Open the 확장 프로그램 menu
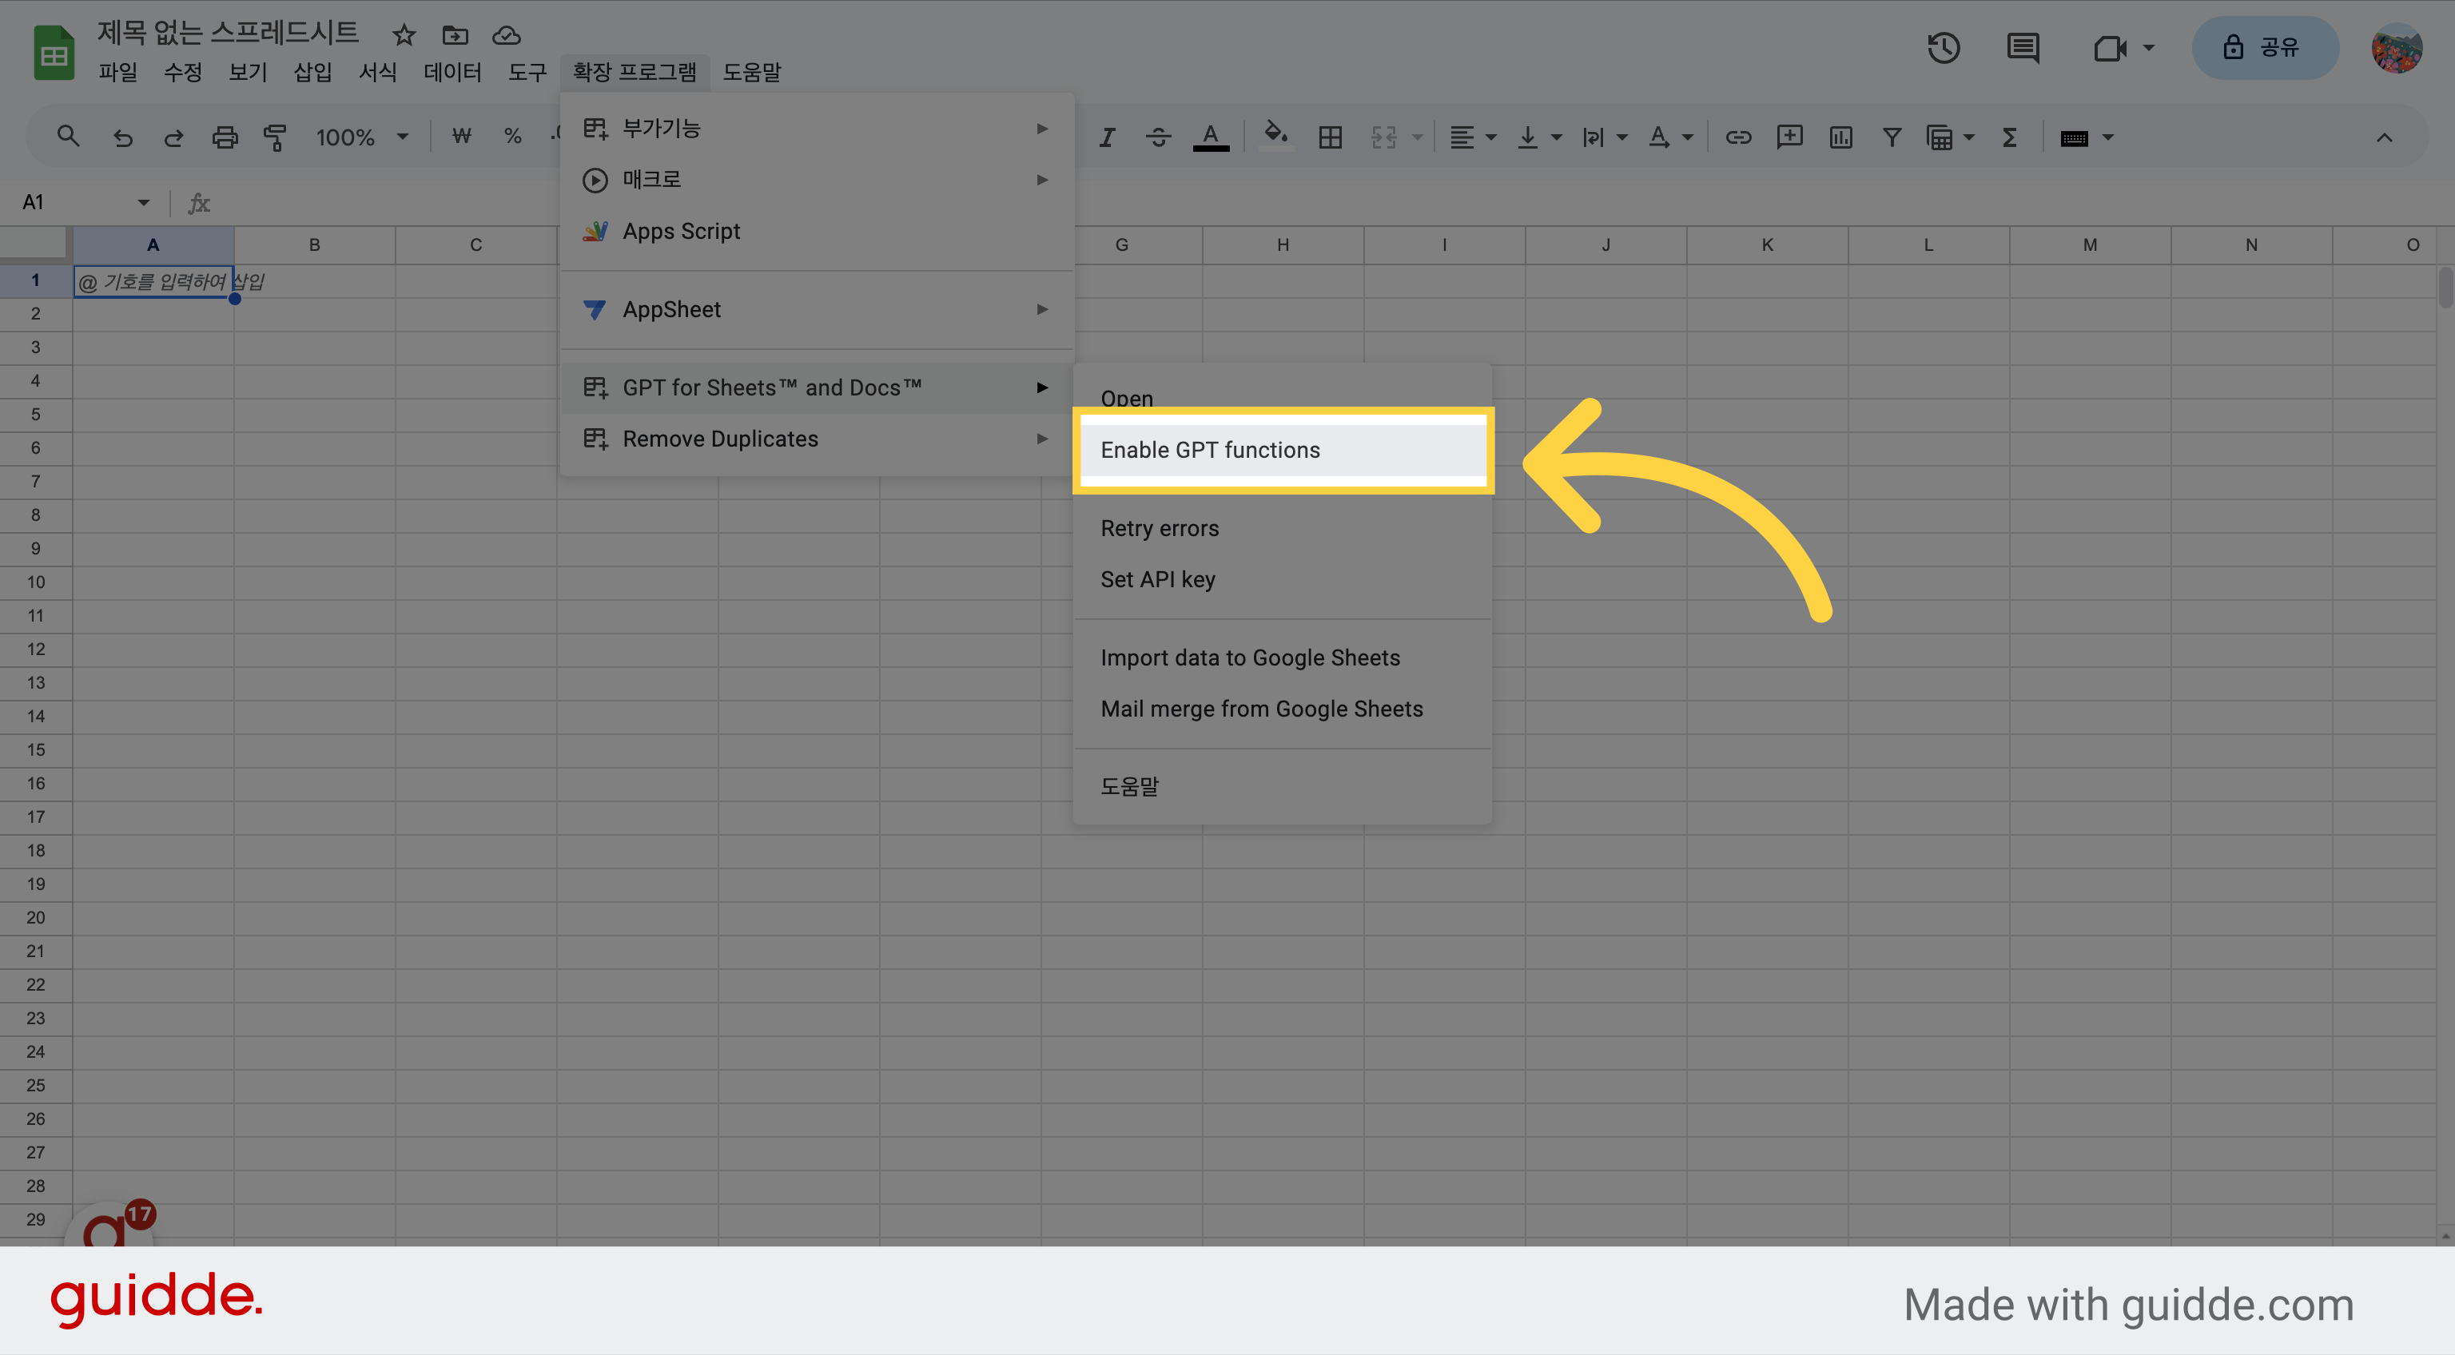 635,73
